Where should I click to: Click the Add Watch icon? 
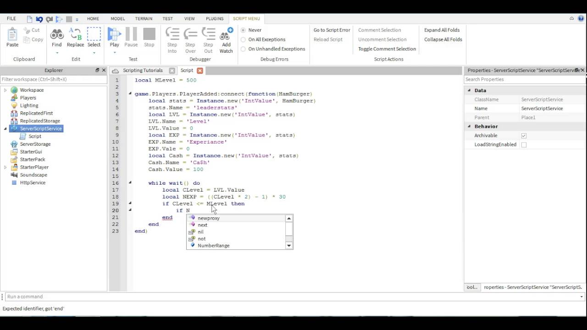click(x=226, y=34)
